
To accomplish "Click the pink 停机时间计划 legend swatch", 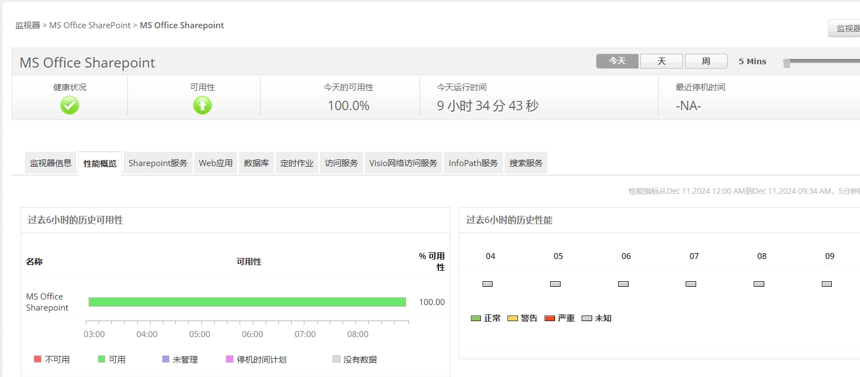I will [230, 359].
